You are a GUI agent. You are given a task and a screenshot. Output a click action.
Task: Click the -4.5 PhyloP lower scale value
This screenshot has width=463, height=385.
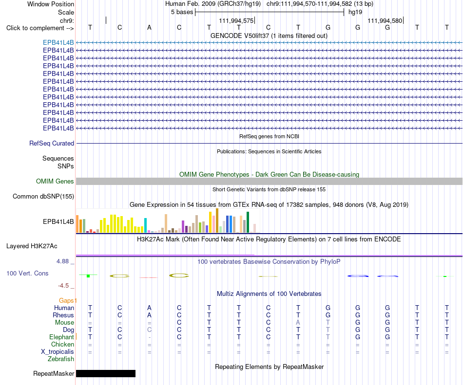63,285
